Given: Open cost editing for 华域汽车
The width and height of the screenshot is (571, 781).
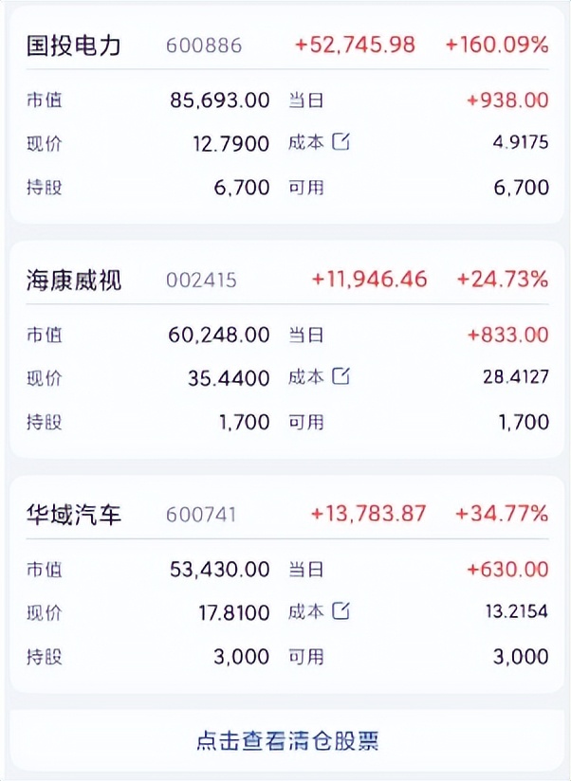Looking at the screenshot, I should (x=342, y=611).
